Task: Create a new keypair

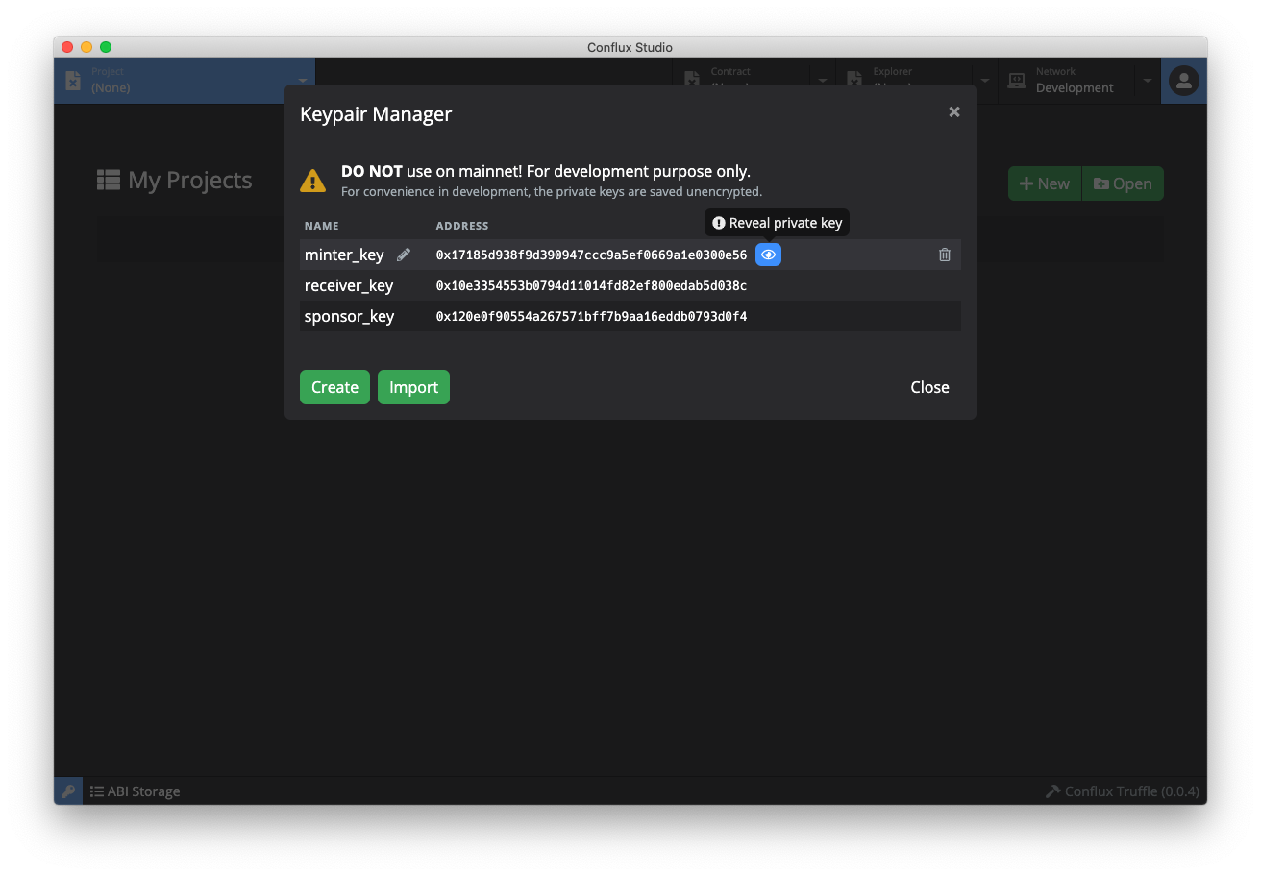Action: coord(334,387)
